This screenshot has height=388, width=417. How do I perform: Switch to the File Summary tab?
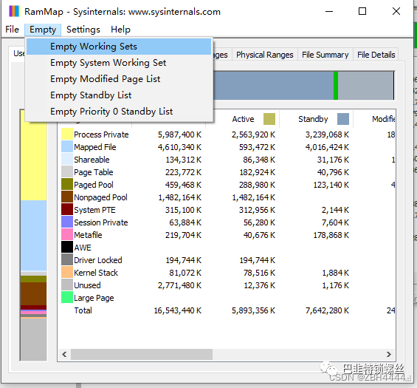pyautogui.click(x=325, y=55)
